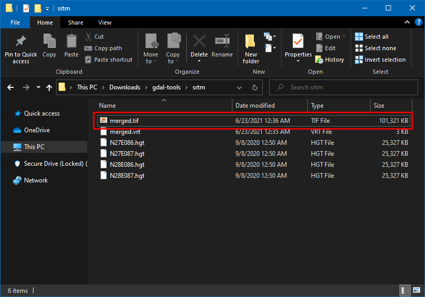This screenshot has height=297, width=425.
Task: Go up one folder level
Action: click(x=49, y=87)
